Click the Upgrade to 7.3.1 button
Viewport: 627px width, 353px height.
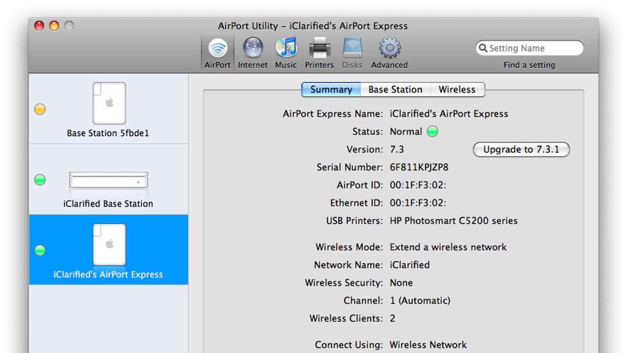click(521, 150)
